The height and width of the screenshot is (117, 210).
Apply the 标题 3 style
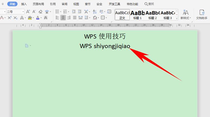coord(168,15)
